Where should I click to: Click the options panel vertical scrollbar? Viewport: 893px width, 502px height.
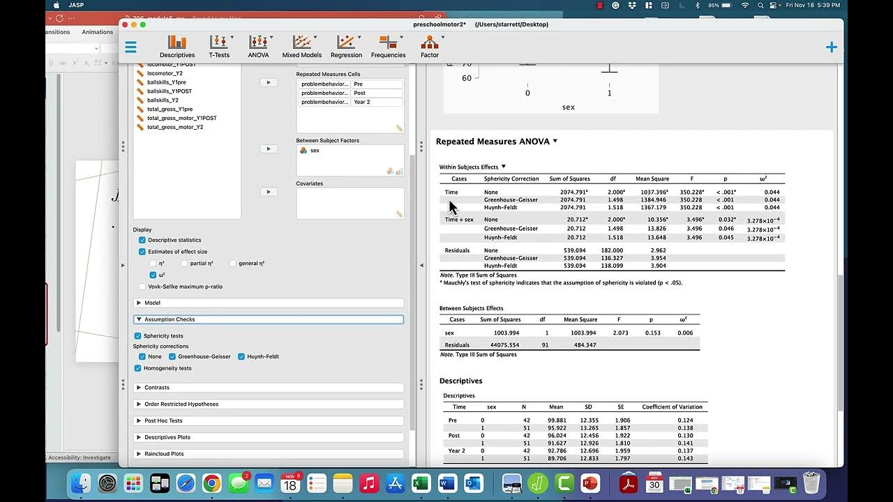(412, 293)
